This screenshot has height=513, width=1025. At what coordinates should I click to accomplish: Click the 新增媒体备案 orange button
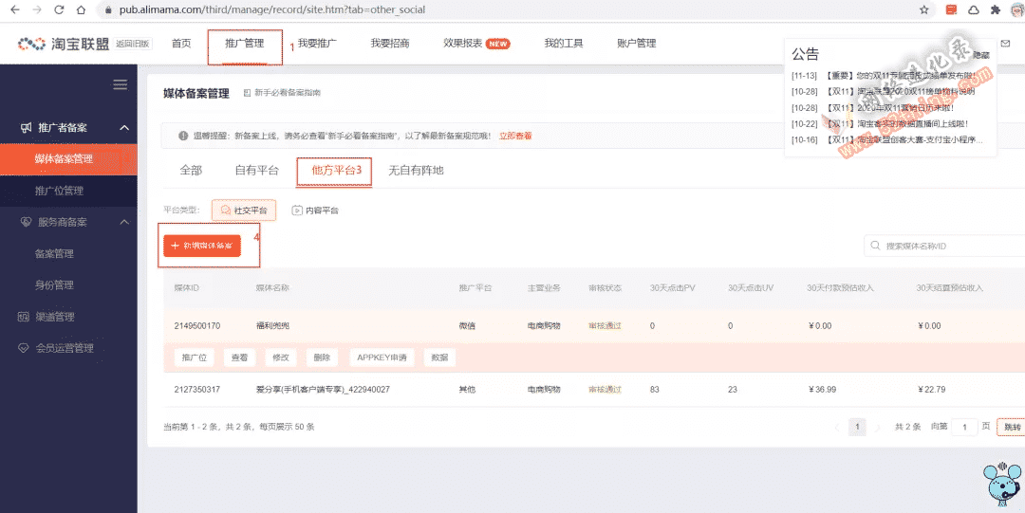pos(202,246)
